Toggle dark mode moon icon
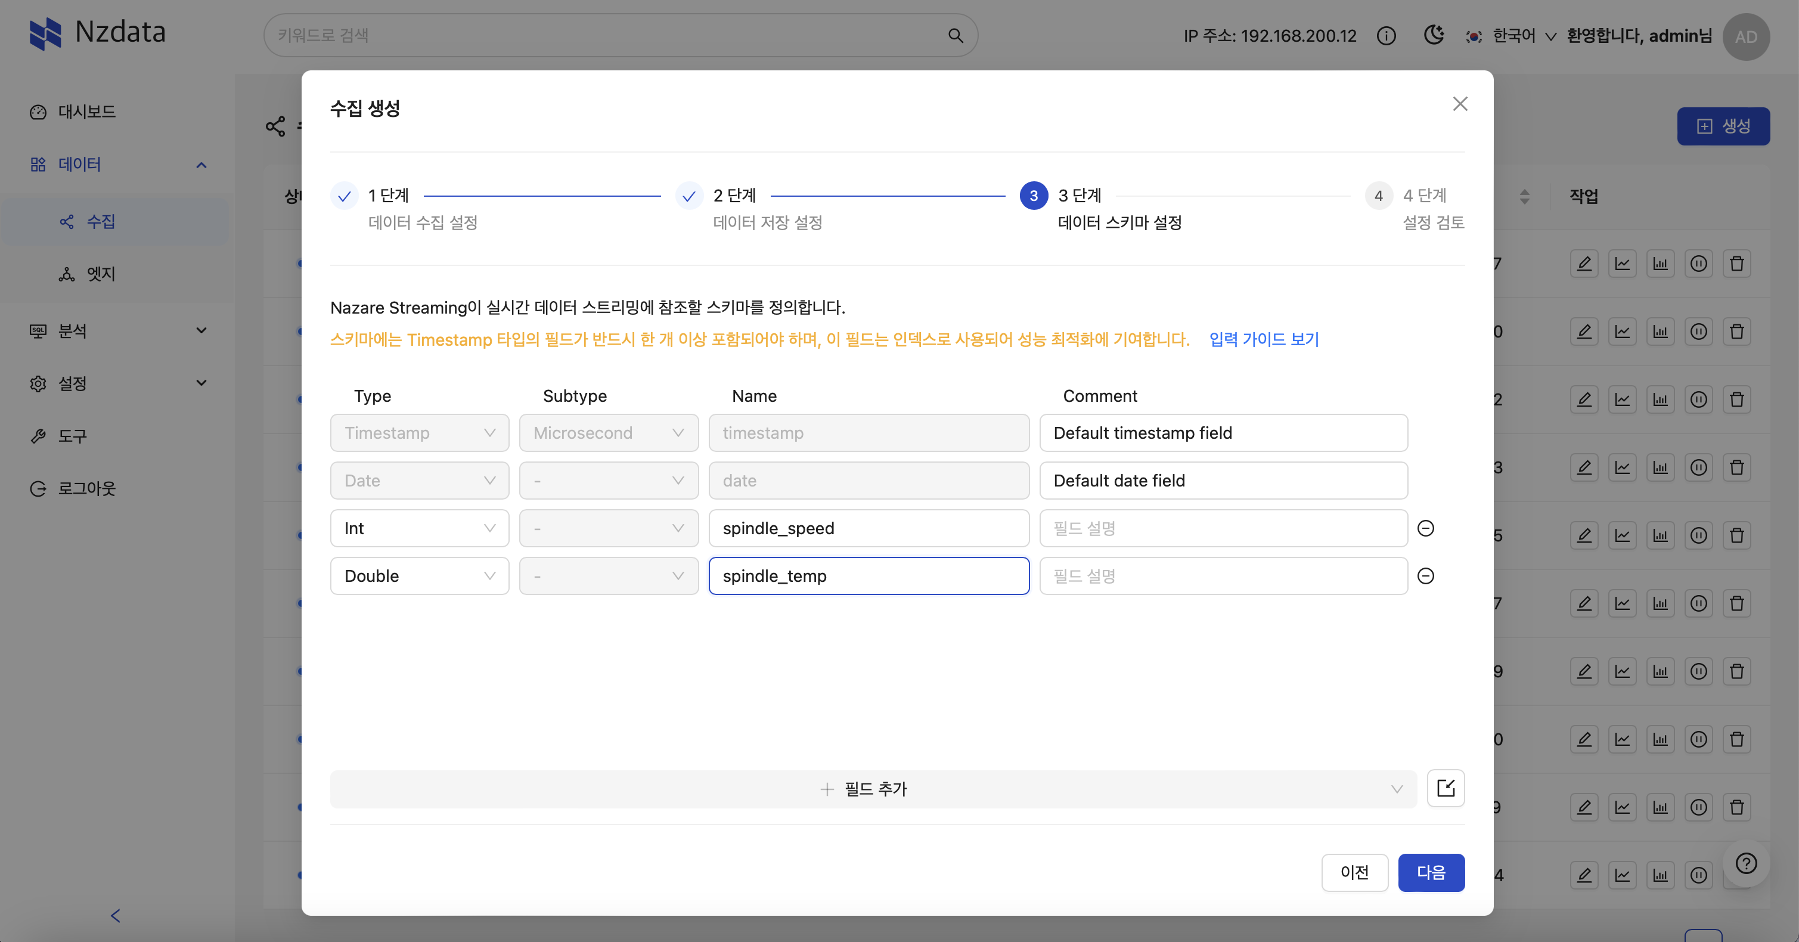Screen dimensions: 1799x942 point(1434,35)
